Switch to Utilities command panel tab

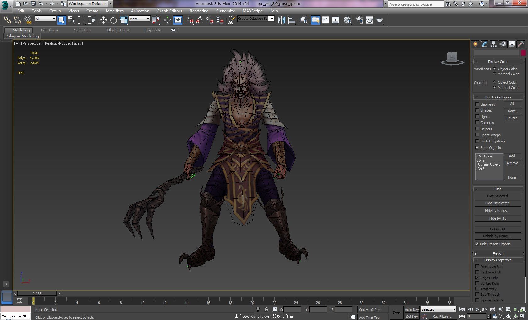click(x=521, y=44)
